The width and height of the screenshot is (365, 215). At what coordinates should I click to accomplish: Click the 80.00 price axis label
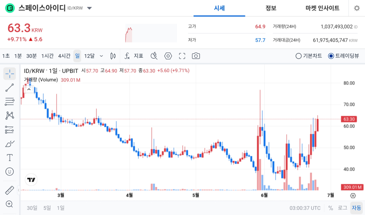(349, 83)
